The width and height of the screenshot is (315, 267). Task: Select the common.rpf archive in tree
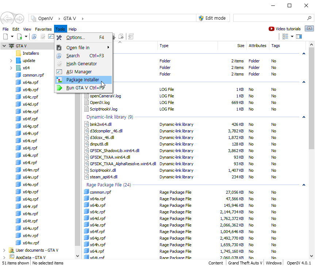pos(33,75)
